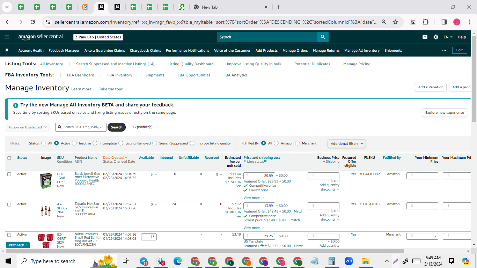
Task: Open the Tapatio Hot Sauce product link
Action: click(x=87, y=207)
